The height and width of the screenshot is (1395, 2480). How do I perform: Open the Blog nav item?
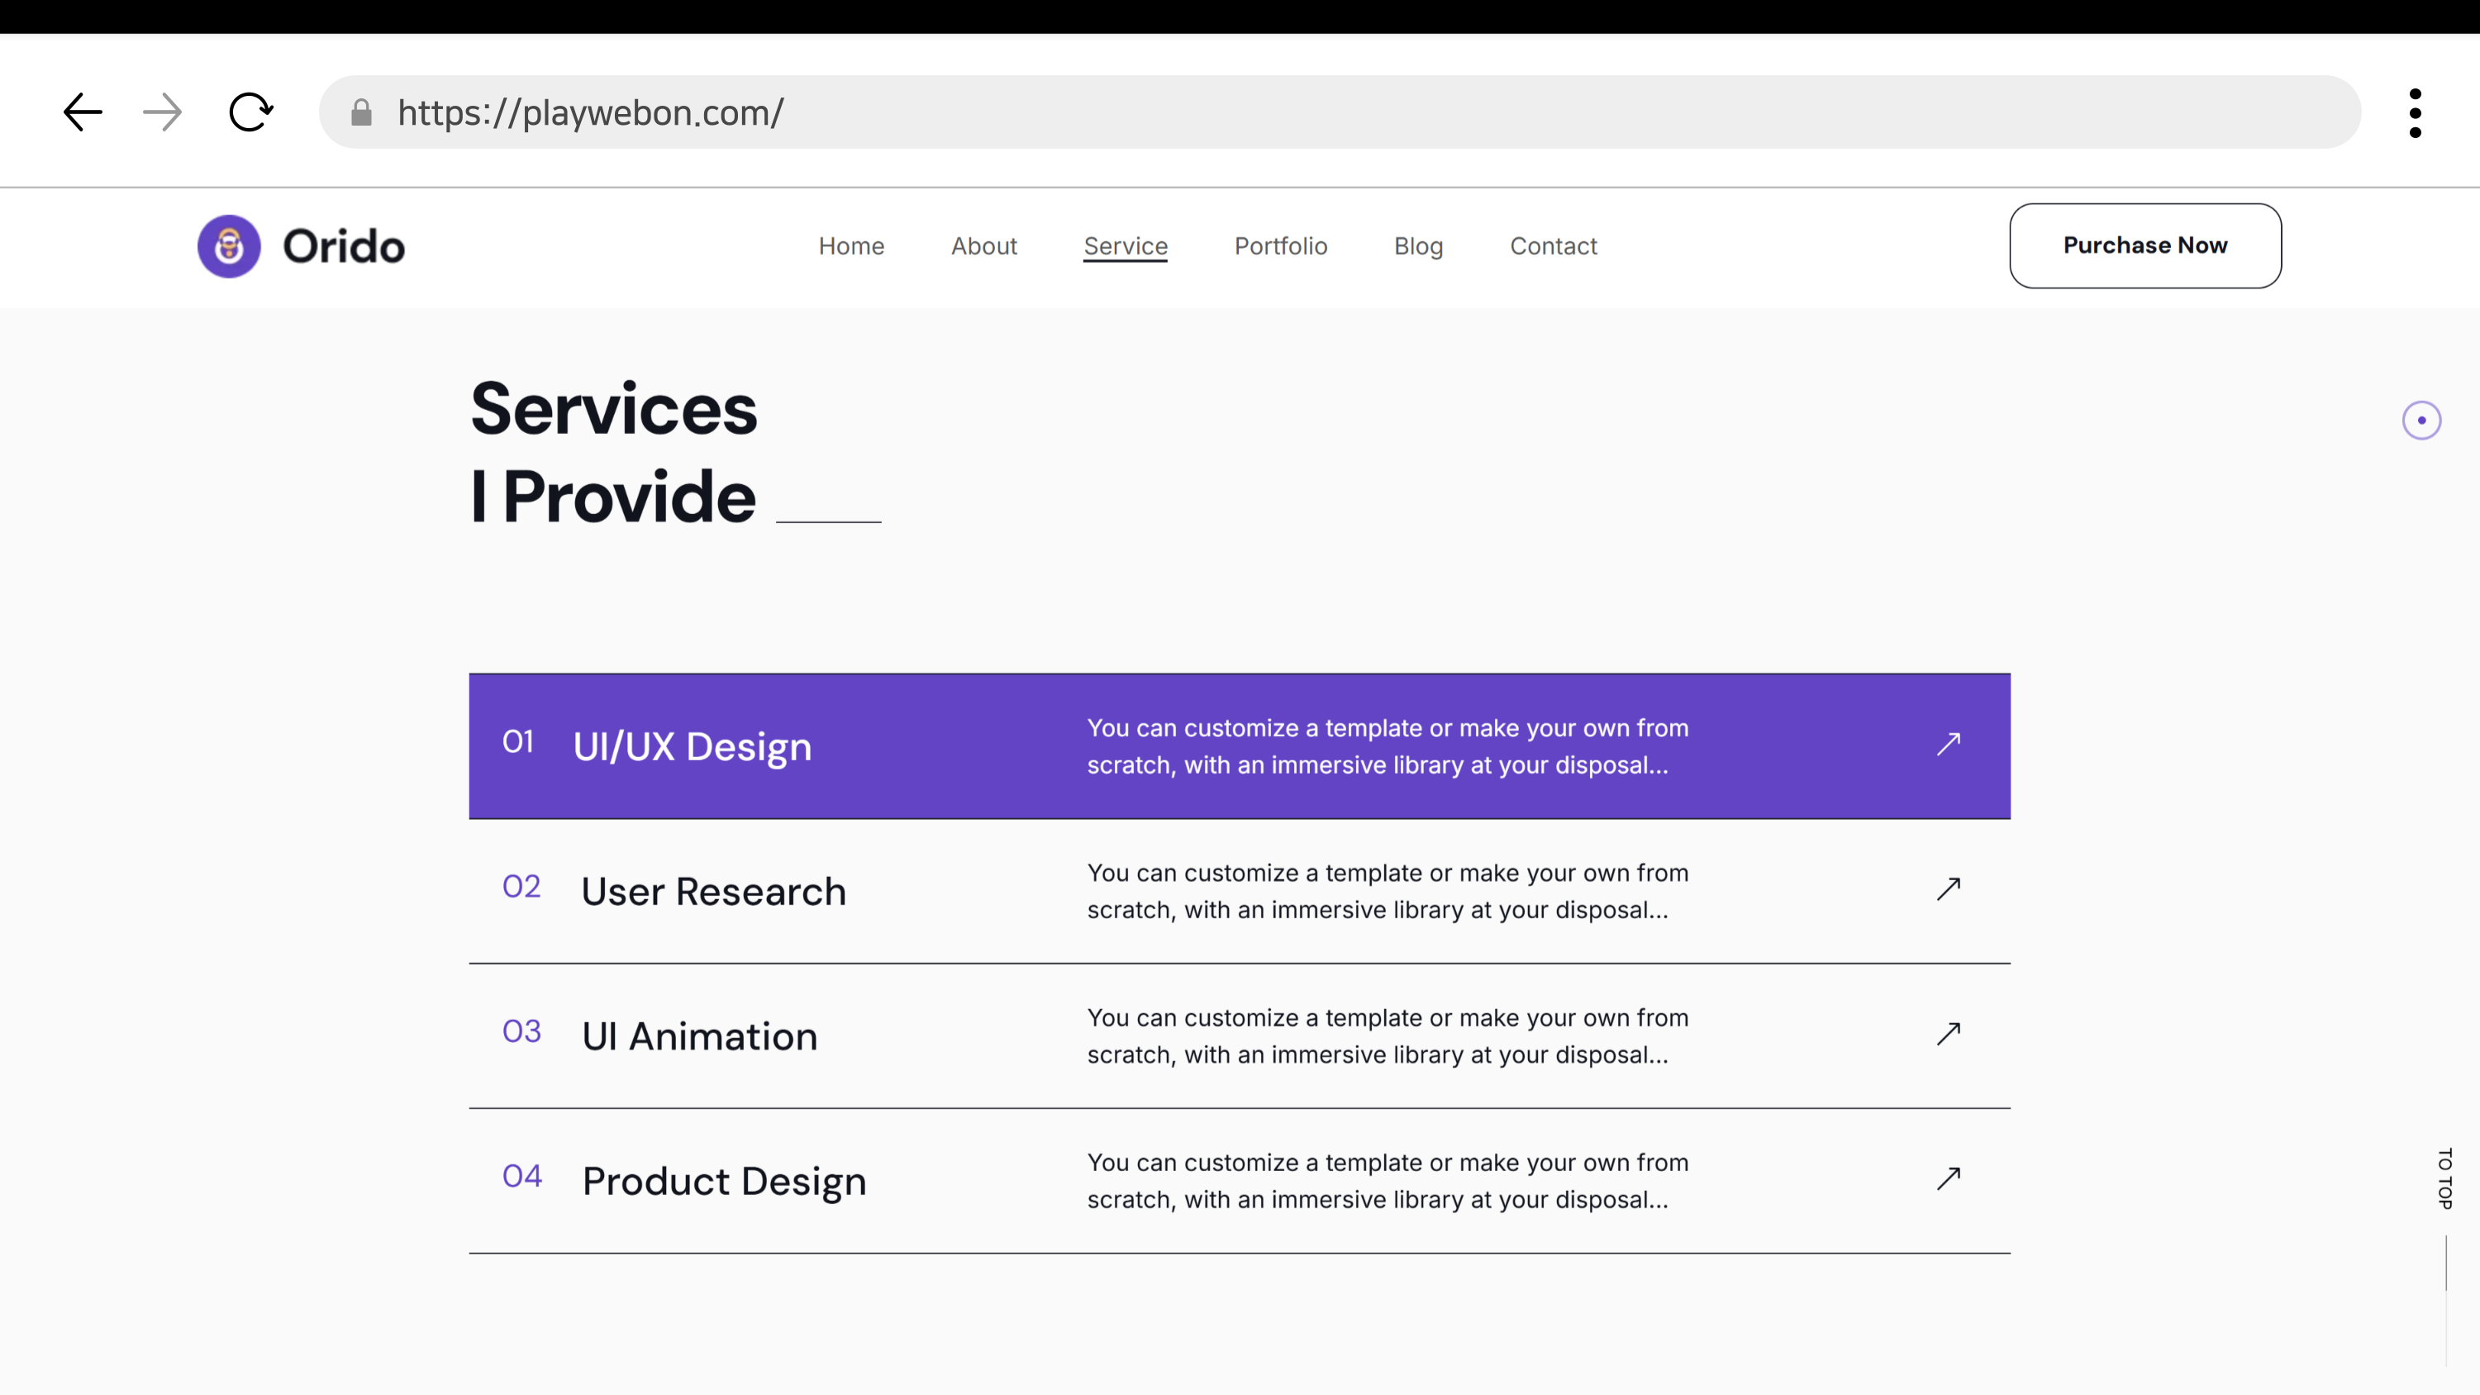[1418, 246]
